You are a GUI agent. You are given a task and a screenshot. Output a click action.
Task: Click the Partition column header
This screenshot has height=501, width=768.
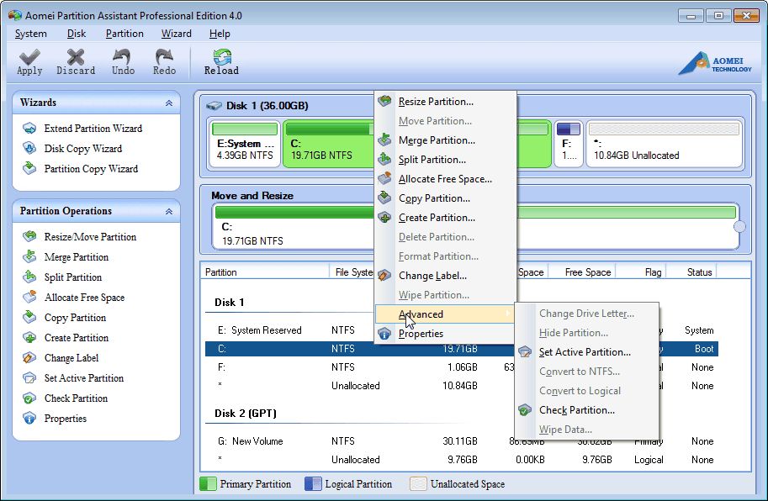pos(264,272)
